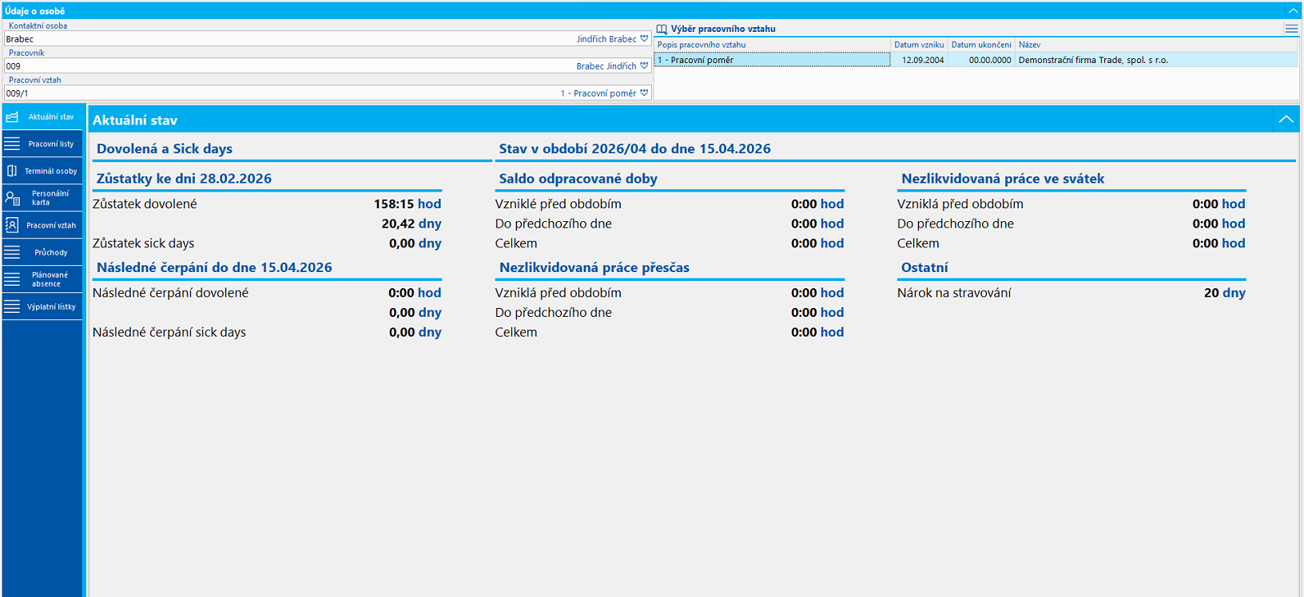Click 'Stav v období 2026/04 do dne 15.04.2026' heading
1304x597 pixels.
(x=635, y=148)
